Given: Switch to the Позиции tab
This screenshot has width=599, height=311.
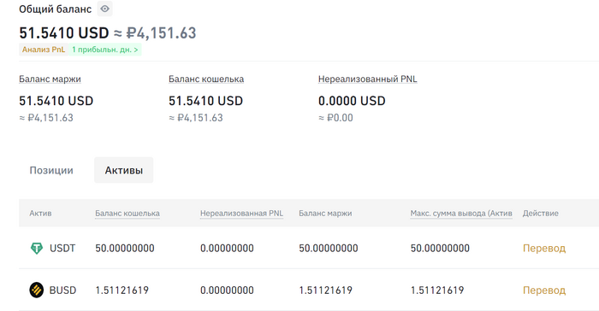Looking at the screenshot, I should 51,170.
